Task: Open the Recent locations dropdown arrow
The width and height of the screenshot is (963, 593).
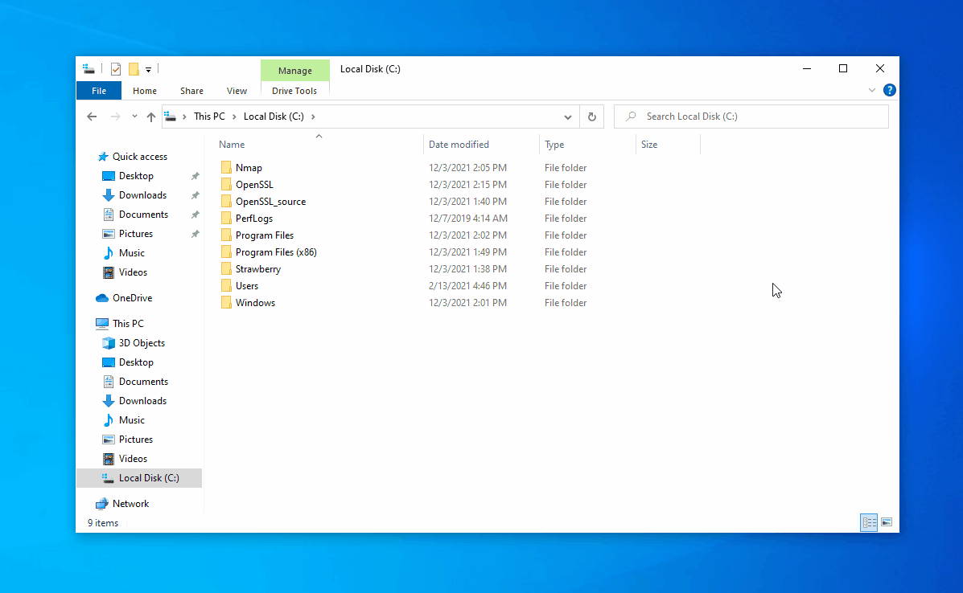Action: click(134, 117)
